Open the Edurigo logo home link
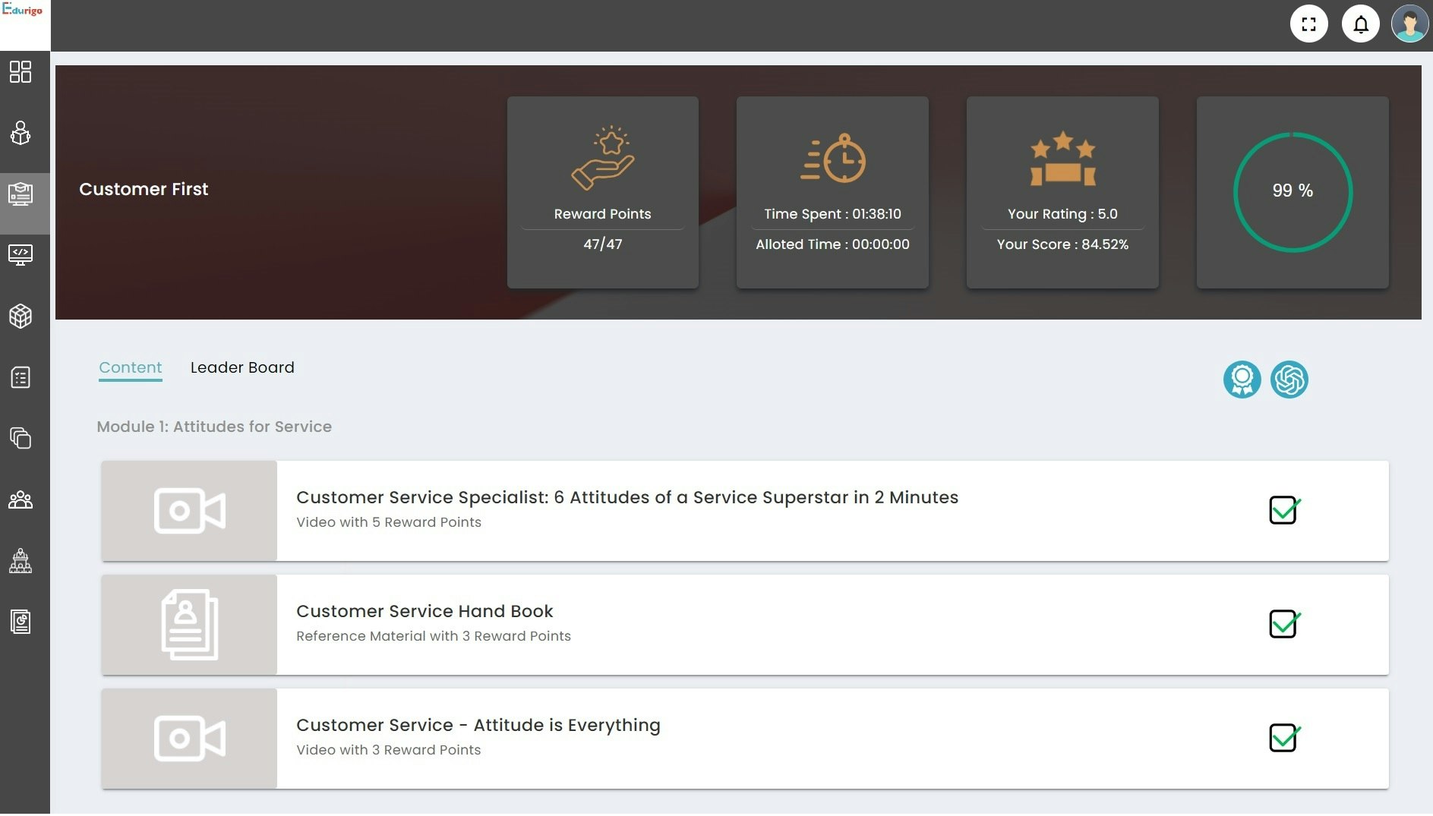Image resolution: width=1433 pixels, height=816 pixels. pyautogui.click(x=23, y=10)
